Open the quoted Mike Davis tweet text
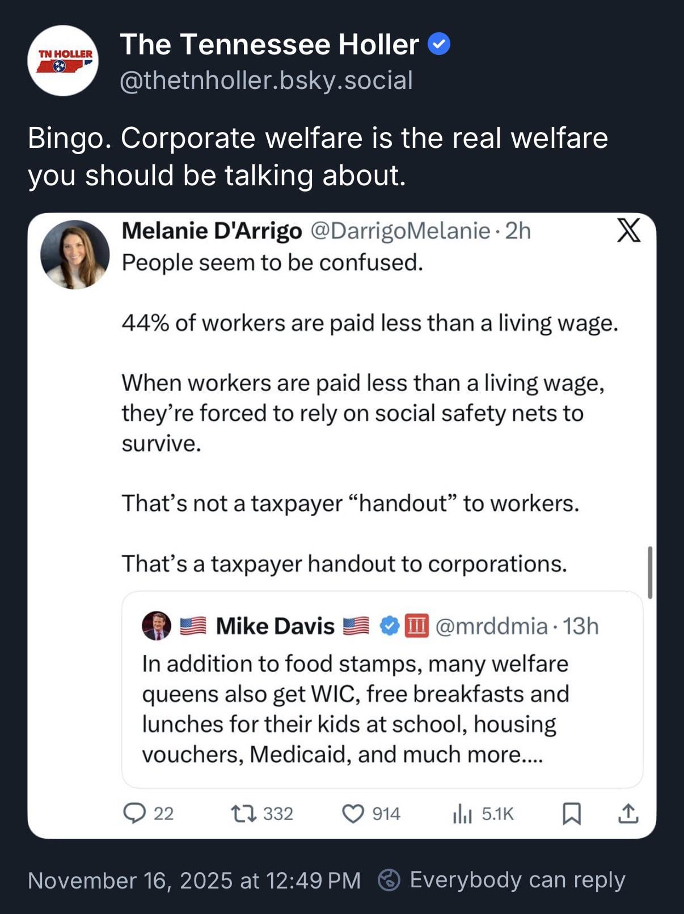Screen dimensions: 684x914 (x=355, y=709)
